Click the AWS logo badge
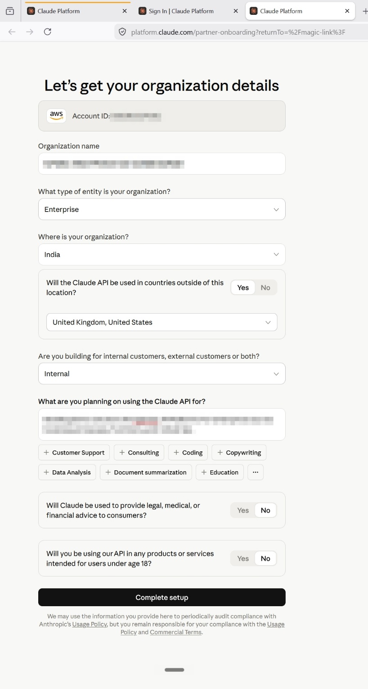Image resolution: width=368 pixels, height=689 pixels. click(x=56, y=116)
